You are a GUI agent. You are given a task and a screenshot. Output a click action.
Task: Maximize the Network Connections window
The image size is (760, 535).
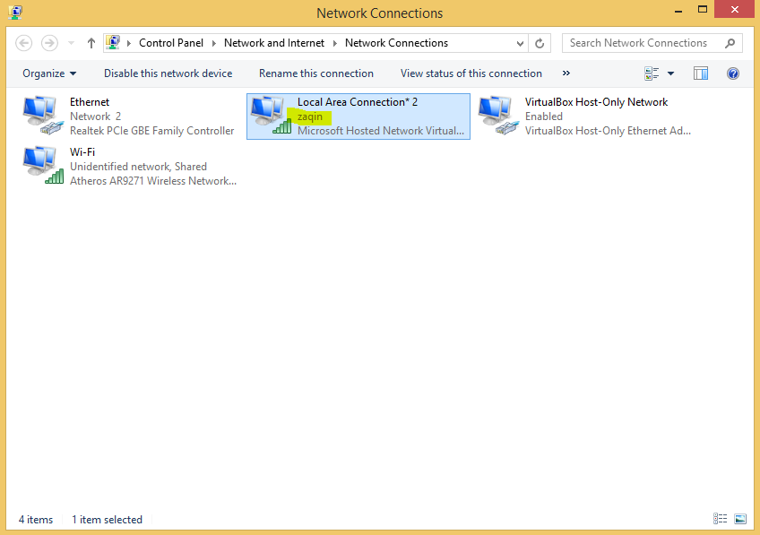(x=703, y=10)
